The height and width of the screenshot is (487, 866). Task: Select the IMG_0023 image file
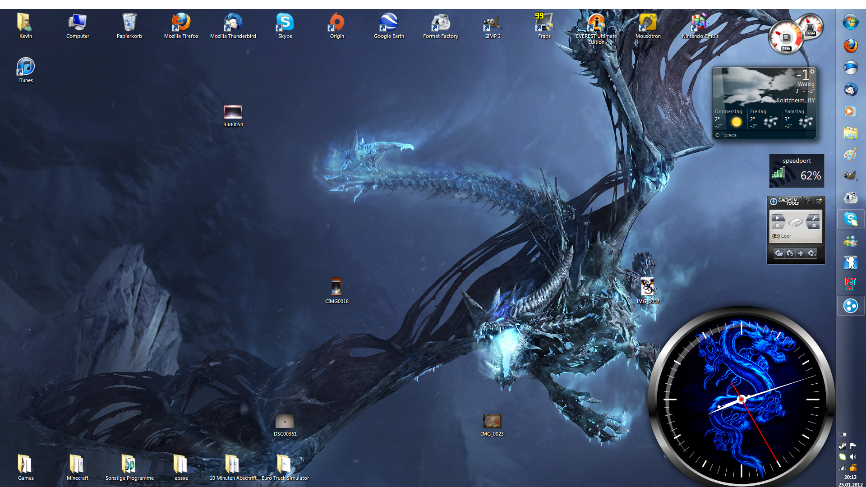pos(492,426)
